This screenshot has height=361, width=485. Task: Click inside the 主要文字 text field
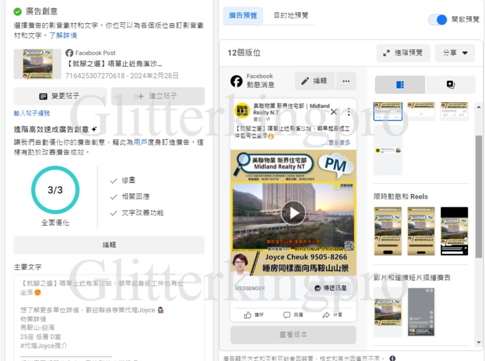[109, 316]
